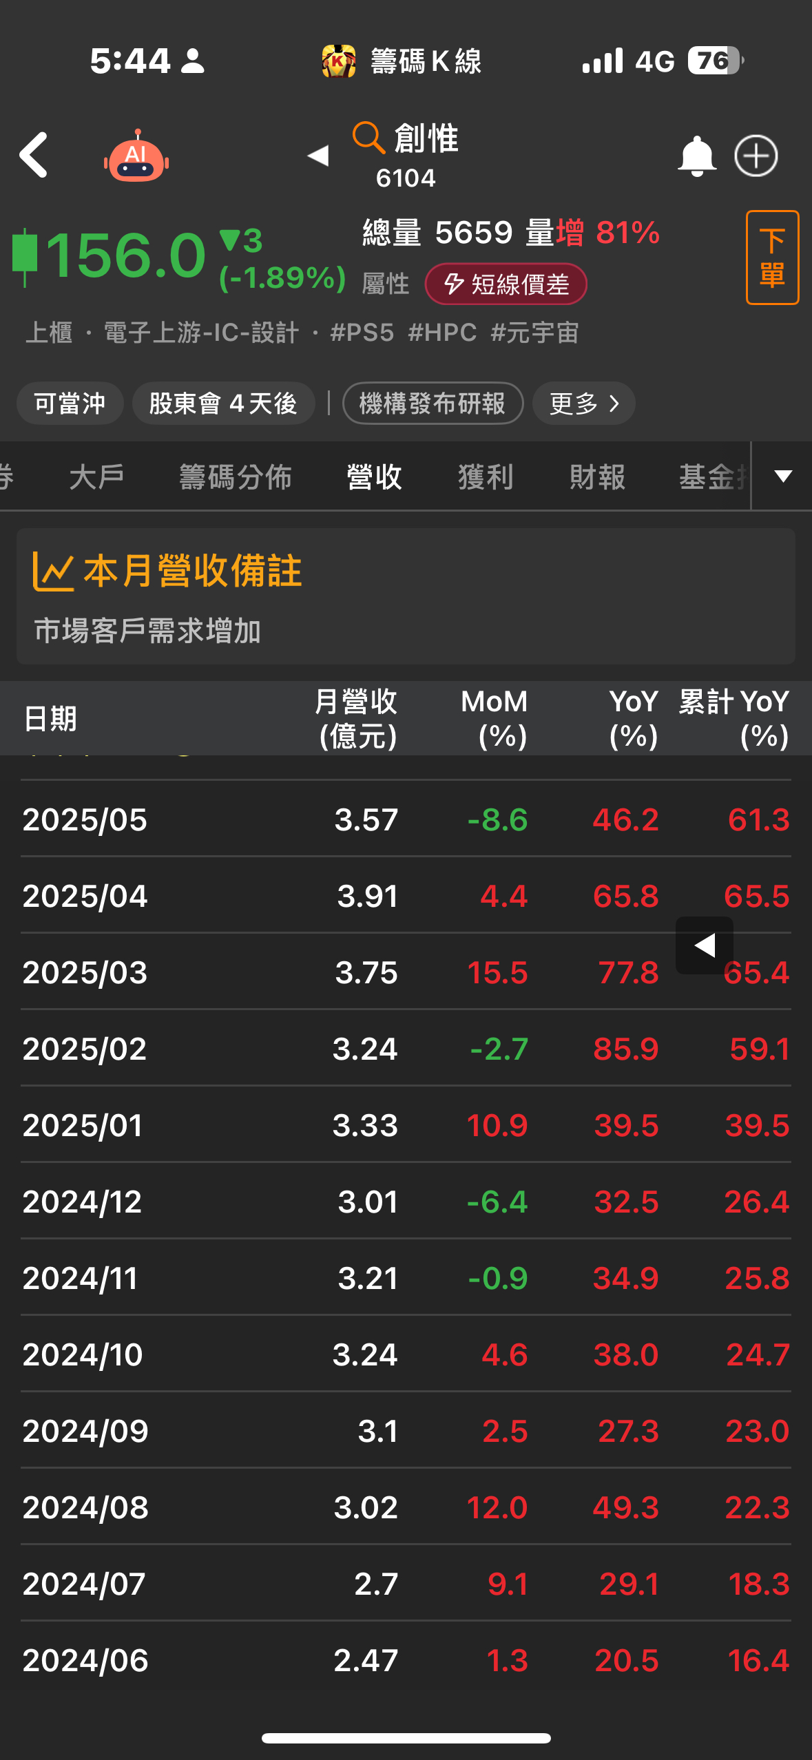This screenshot has width=812, height=1760.
Task: Tap the cellular signal bars indicator
Action: pyautogui.click(x=603, y=61)
